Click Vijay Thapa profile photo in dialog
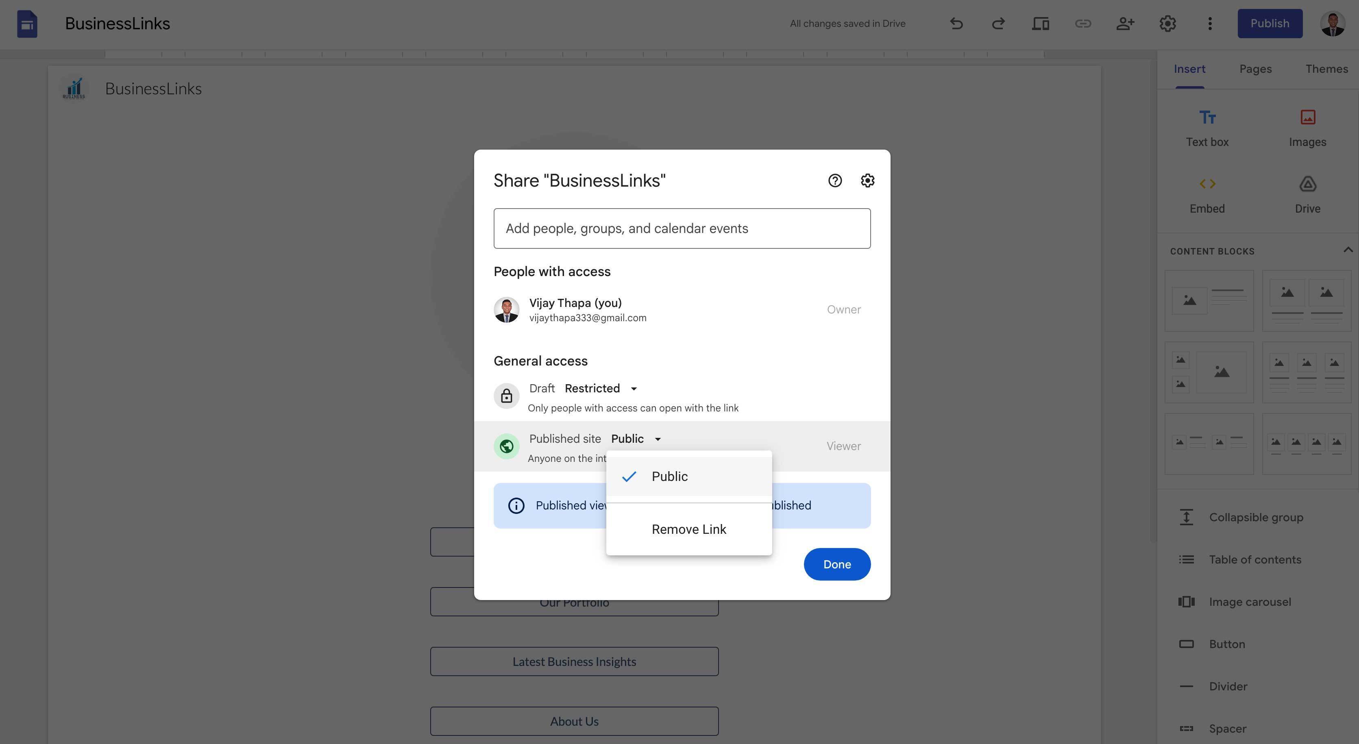The height and width of the screenshot is (744, 1359). coord(506,309)
